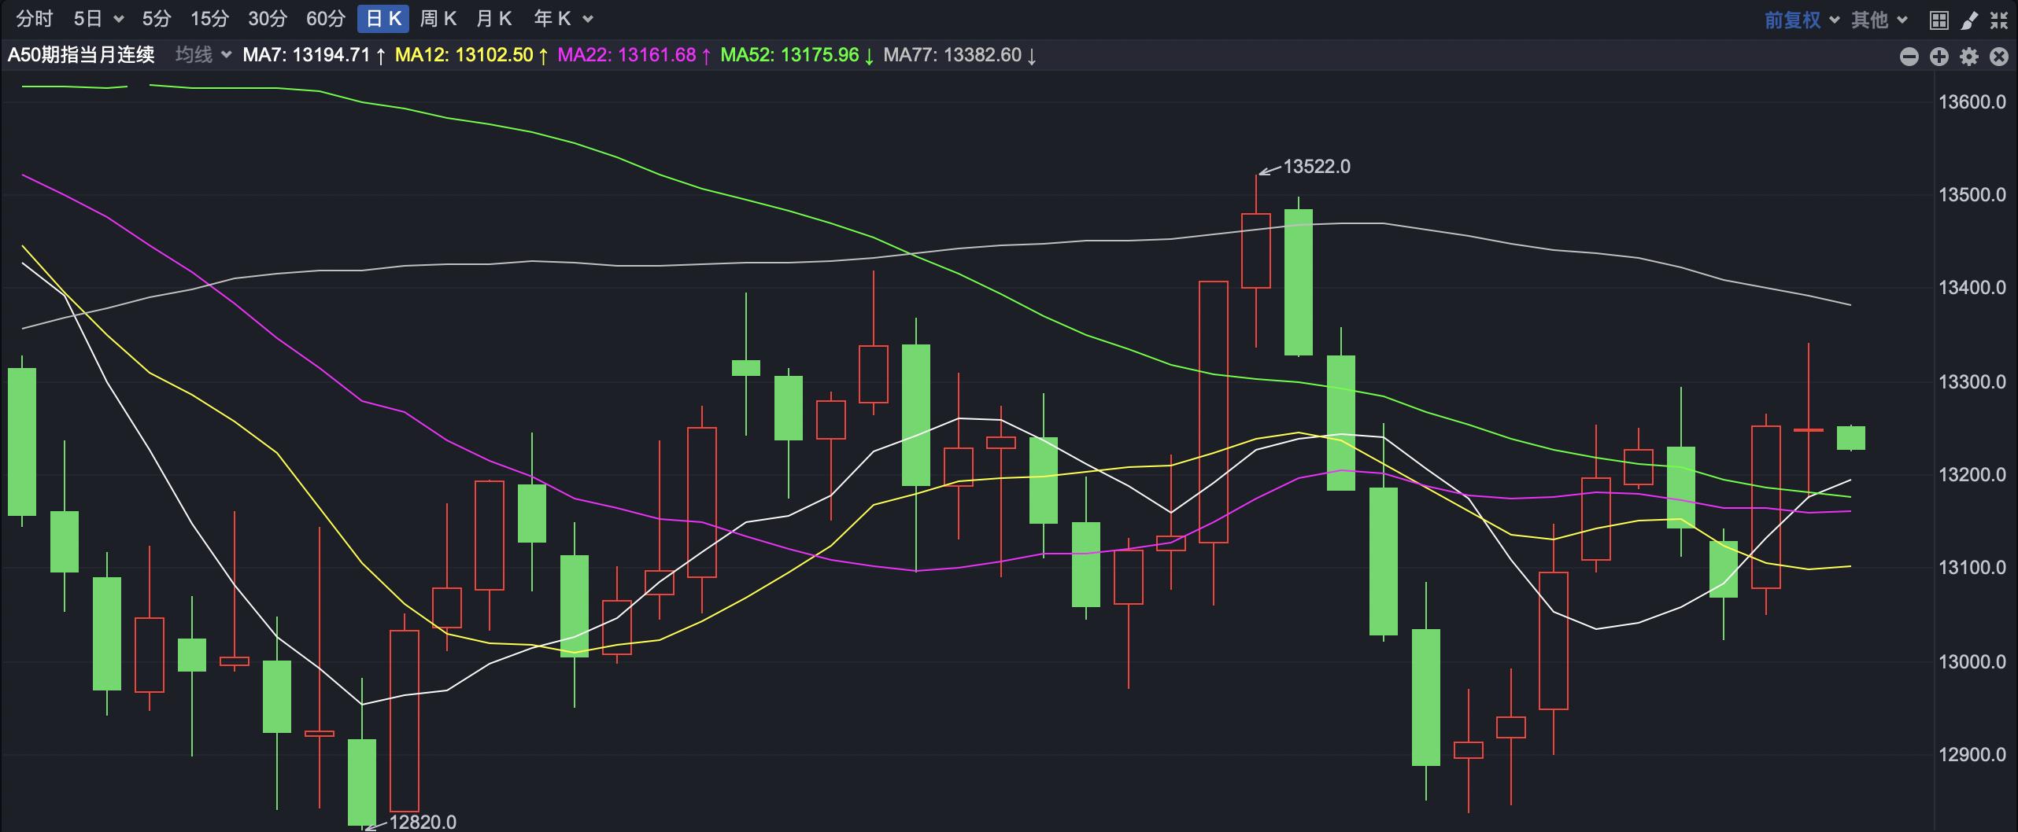This screenshot has width=2018, height=832.
Task: Click the gray MA77: 13382.60 value
Action: click(961, 55)
